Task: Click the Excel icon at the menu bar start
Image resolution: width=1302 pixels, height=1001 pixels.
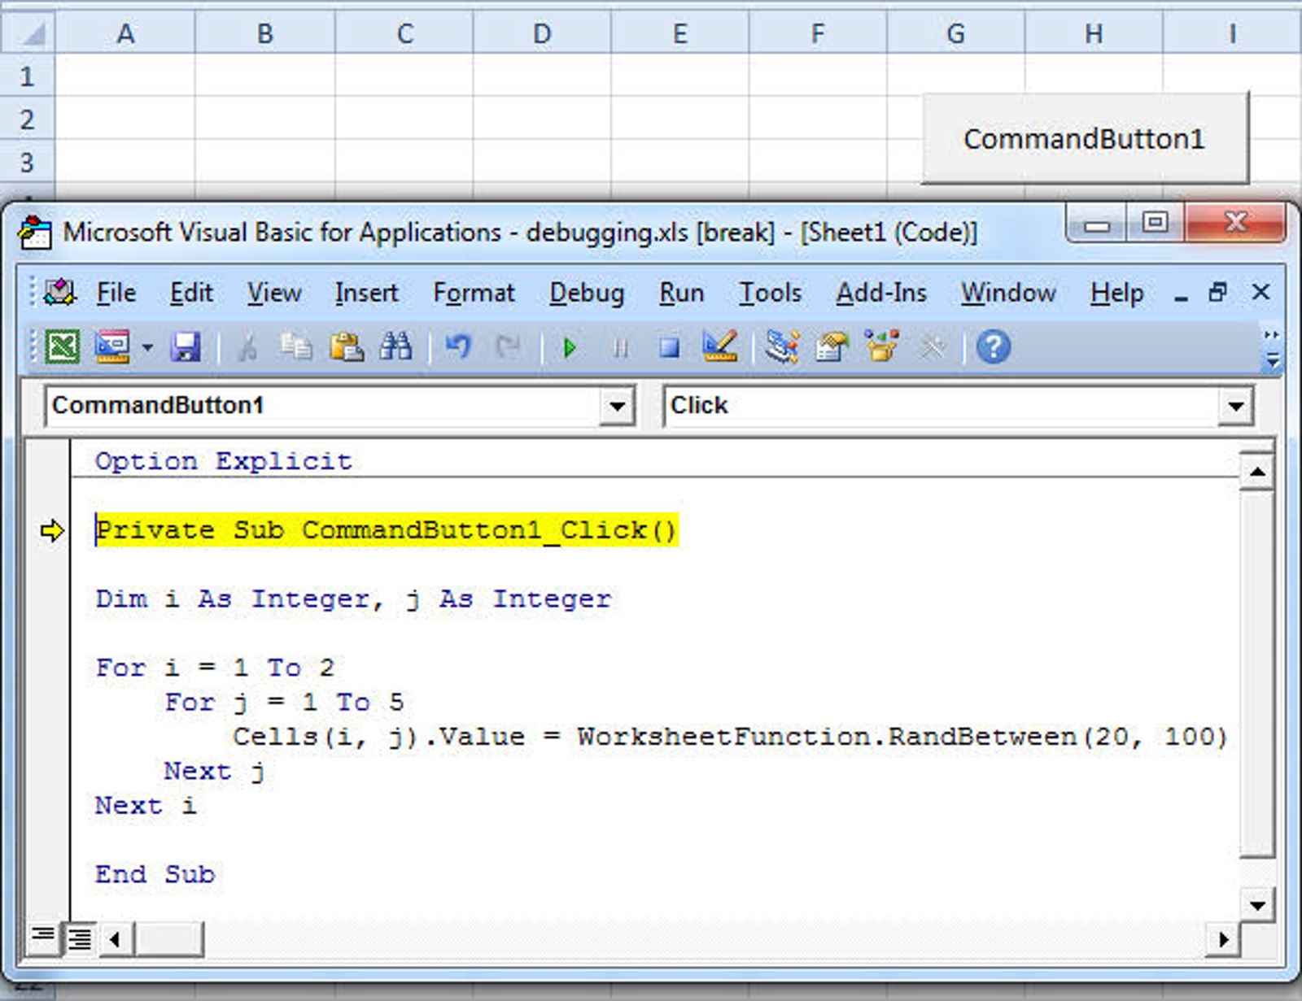Action: [59, 292]
